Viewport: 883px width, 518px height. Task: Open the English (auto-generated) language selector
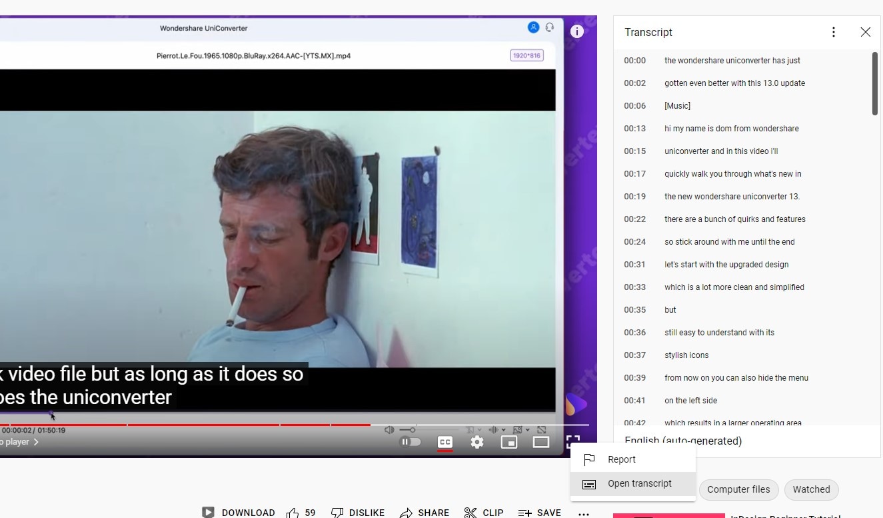pyautogui.click(x=683, y=441)
